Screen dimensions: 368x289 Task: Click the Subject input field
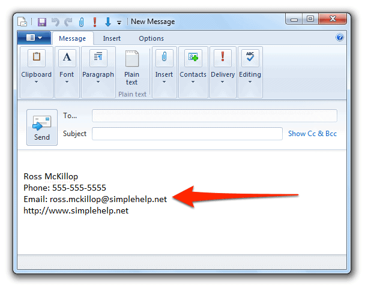pos(187,134)
